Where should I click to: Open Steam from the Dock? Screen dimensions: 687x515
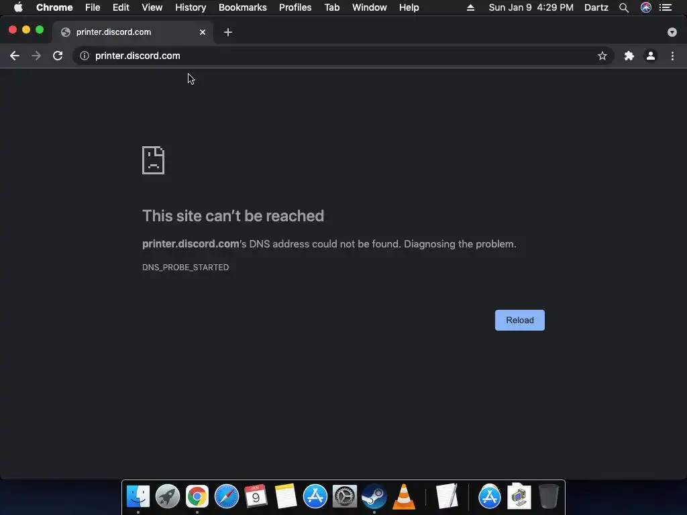tap(374, 497)
